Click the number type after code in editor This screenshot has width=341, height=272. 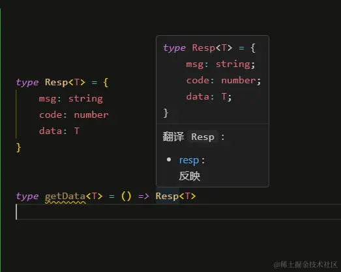click(x=91, y=115)
